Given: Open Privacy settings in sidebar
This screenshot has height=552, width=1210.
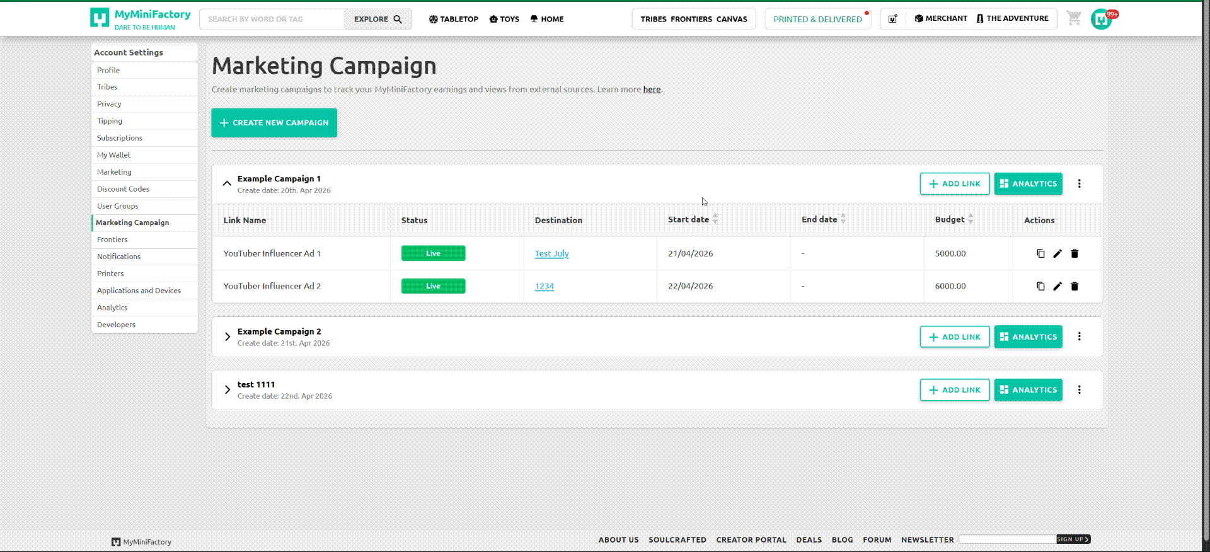Looking at the screenshot, I should click(144, 104).
